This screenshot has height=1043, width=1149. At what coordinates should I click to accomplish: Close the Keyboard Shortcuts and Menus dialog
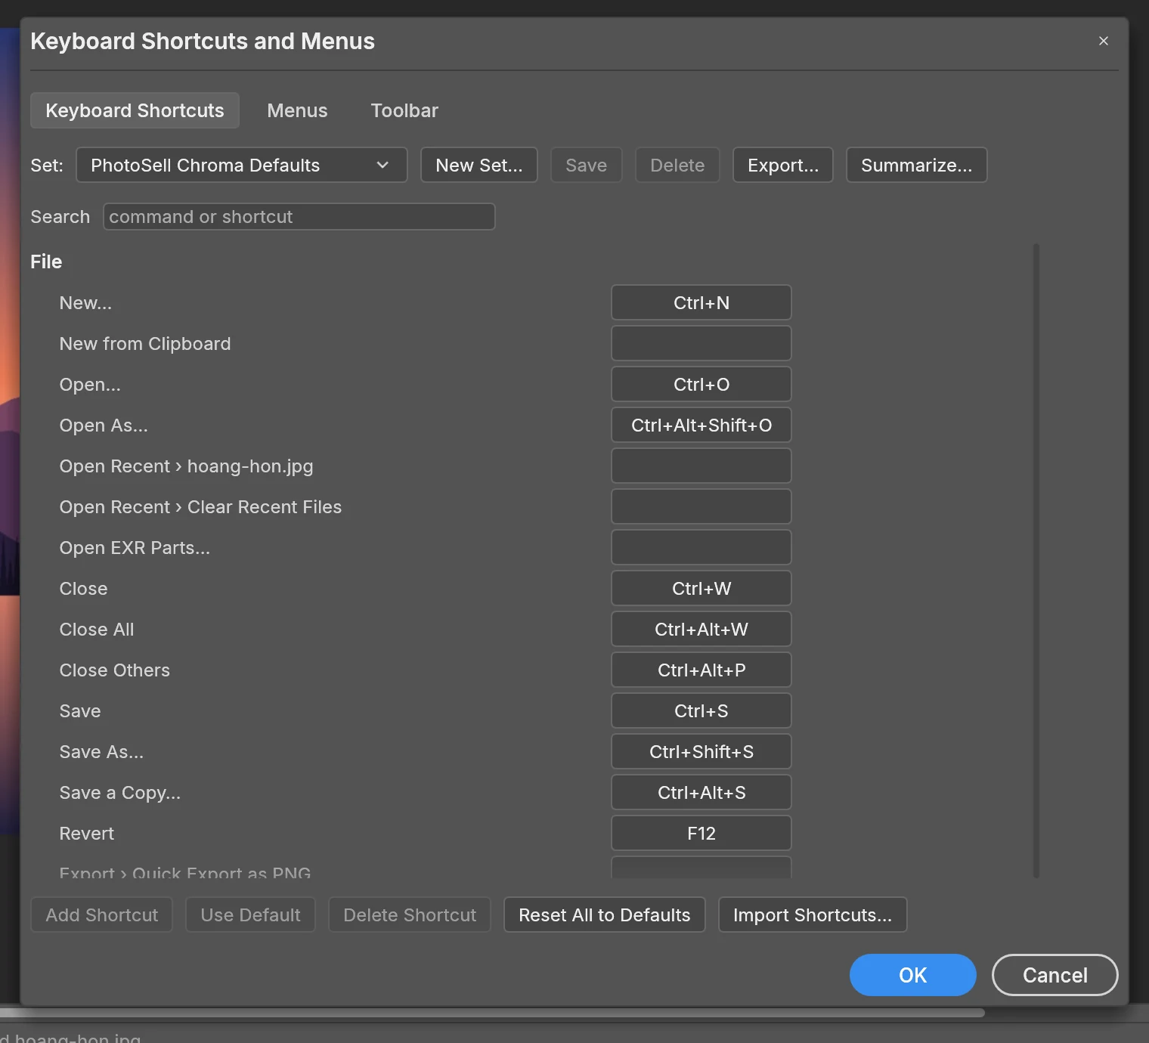(1104, 41)
